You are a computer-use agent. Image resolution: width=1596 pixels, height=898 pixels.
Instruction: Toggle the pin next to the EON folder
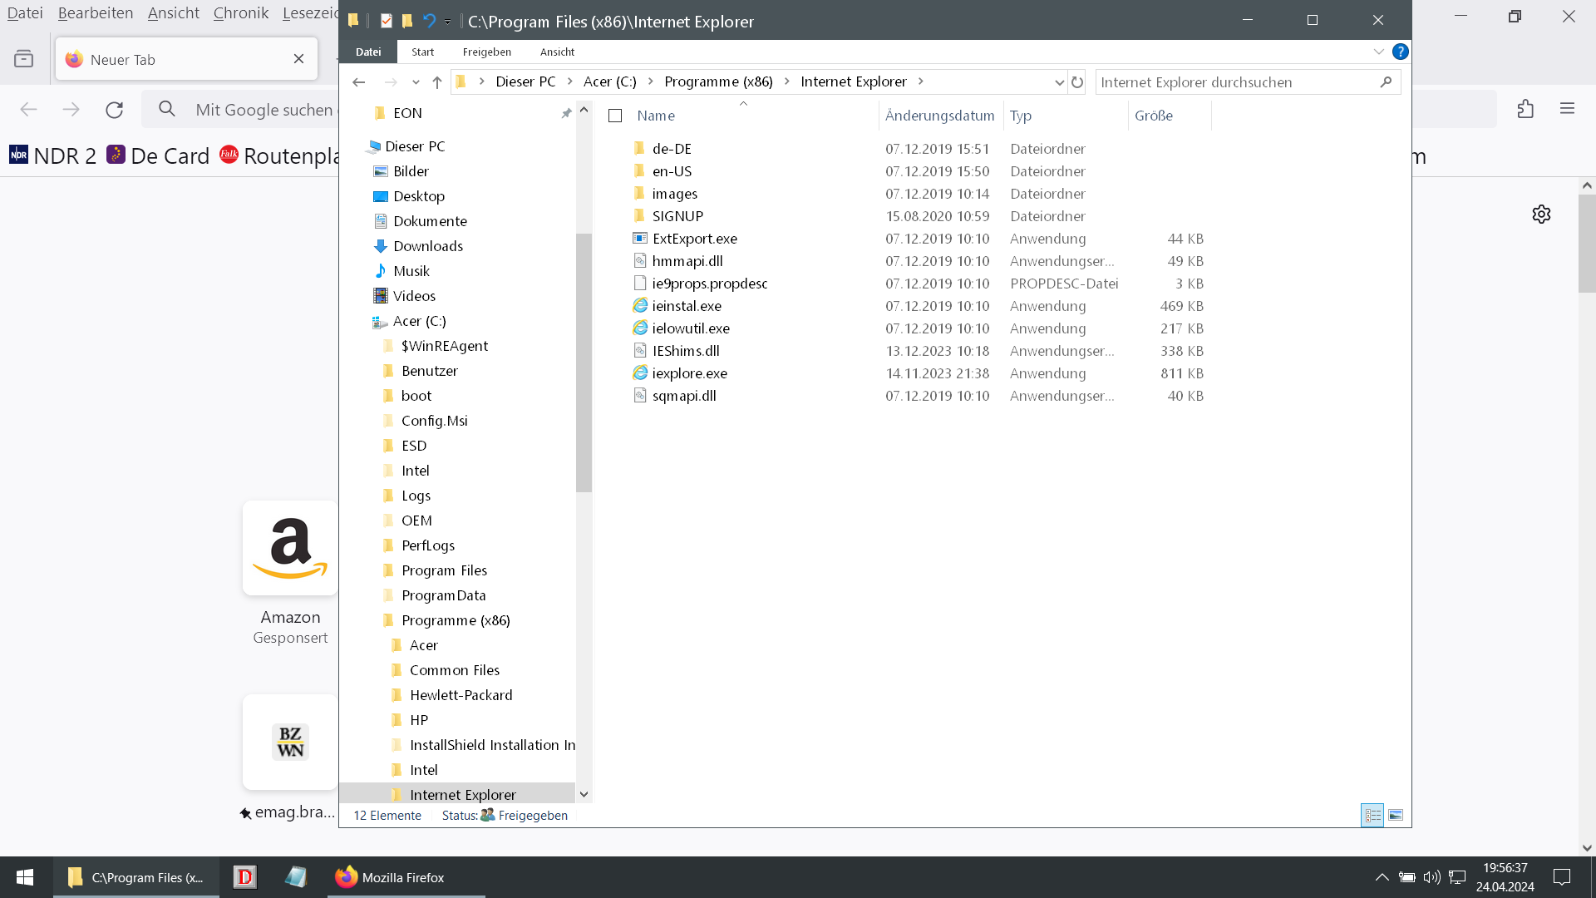(566, 113)
